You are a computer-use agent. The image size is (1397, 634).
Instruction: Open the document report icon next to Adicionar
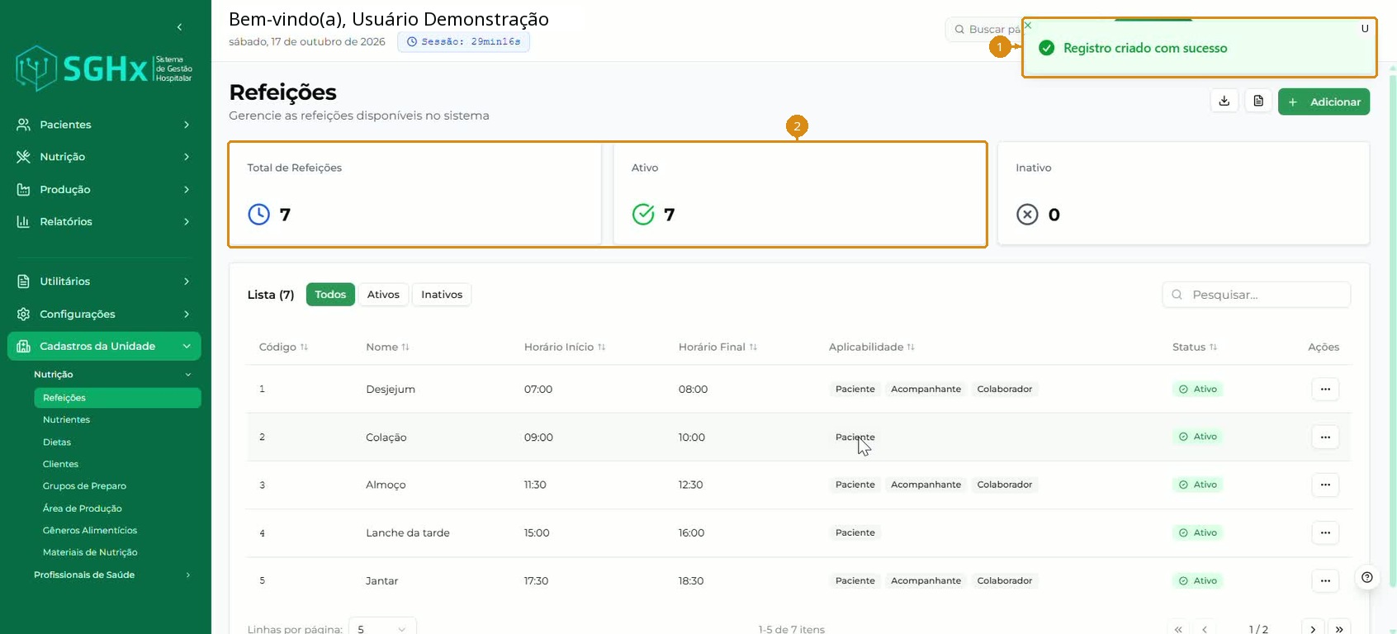pyautogui.click(x=1258, y=101)
